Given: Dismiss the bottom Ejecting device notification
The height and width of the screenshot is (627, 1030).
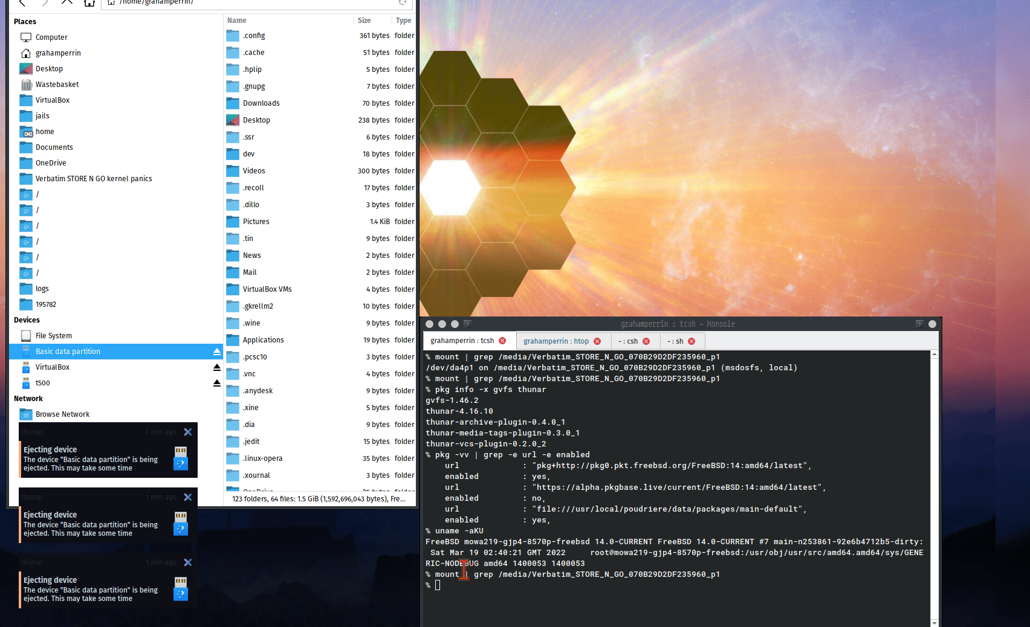Looking at the screenshot, I should pyautogui.click(x=188, y=562).
